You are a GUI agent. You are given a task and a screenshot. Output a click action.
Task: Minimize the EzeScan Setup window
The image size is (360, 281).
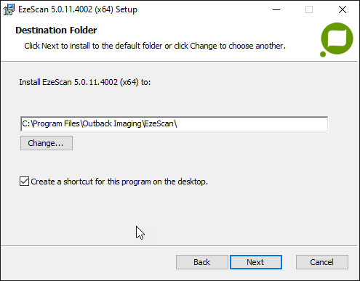(276, 9)
